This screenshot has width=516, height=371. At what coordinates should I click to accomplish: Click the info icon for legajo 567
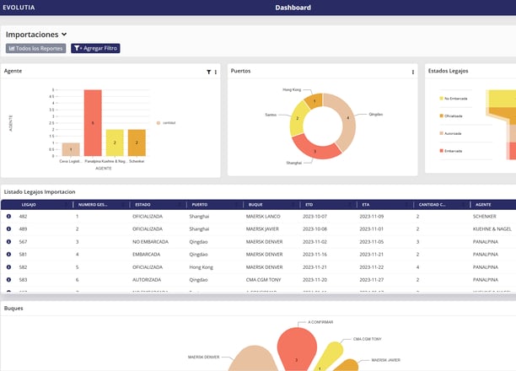click(x=9, y=242)
